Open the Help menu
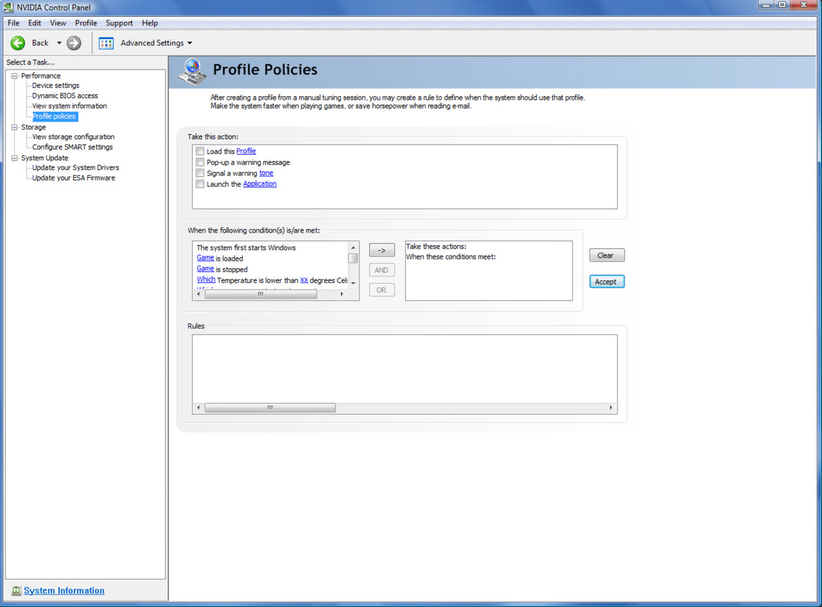Viewport: 822px width, 607px height. (x=149, y=23)
